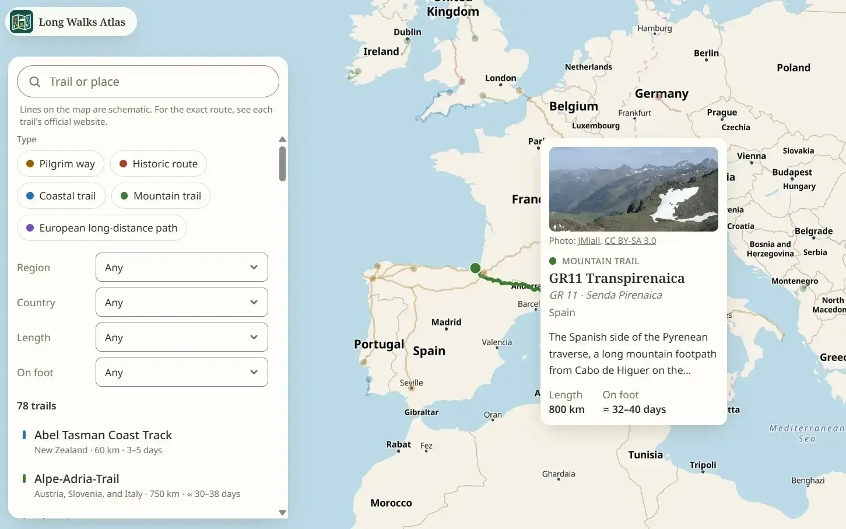Click the Long Walks Atlas map logo icon
Screen dimensions: 846x529
(x=22, y=22)
